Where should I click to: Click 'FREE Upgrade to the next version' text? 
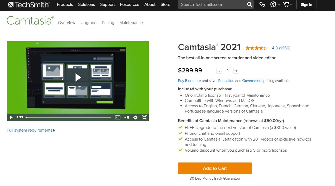point(240,128)
